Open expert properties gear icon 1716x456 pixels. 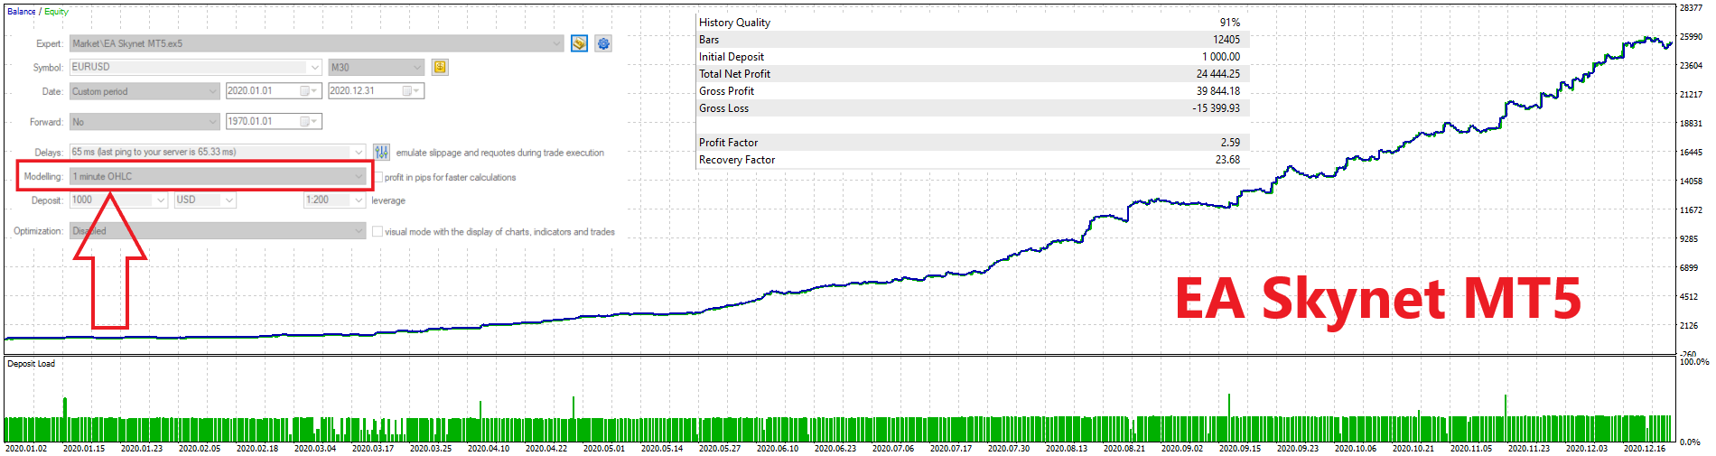603,43
